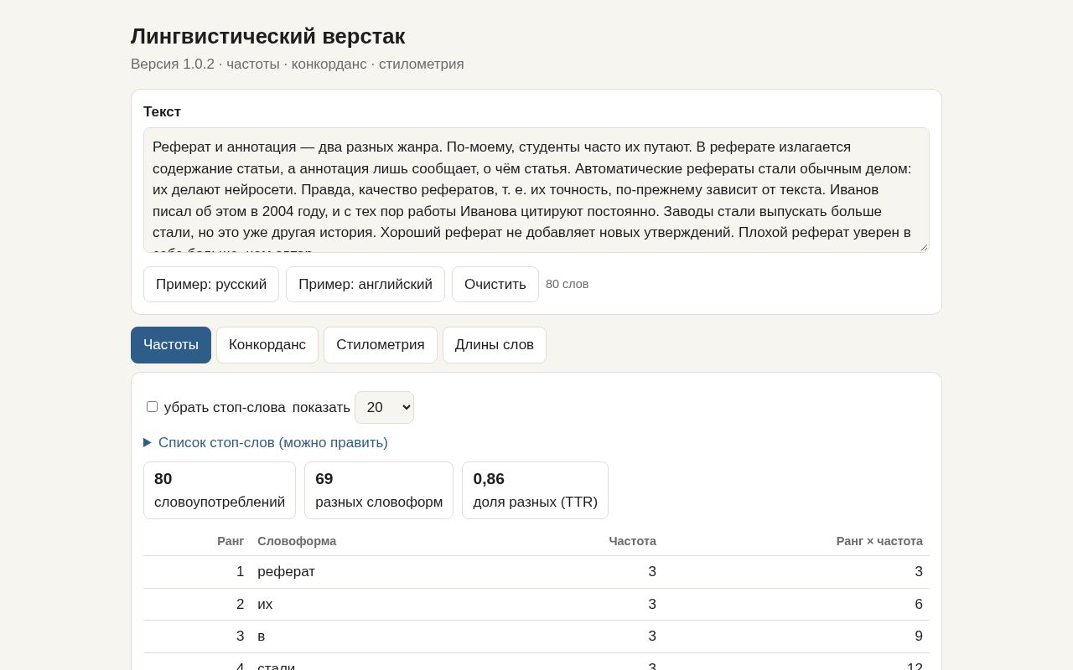The height and width of the screenshot is (670, 1073).
Task: Click the «80 словоупотреблений» stat card
Action: pyautogui.click(x=220, y=490)
